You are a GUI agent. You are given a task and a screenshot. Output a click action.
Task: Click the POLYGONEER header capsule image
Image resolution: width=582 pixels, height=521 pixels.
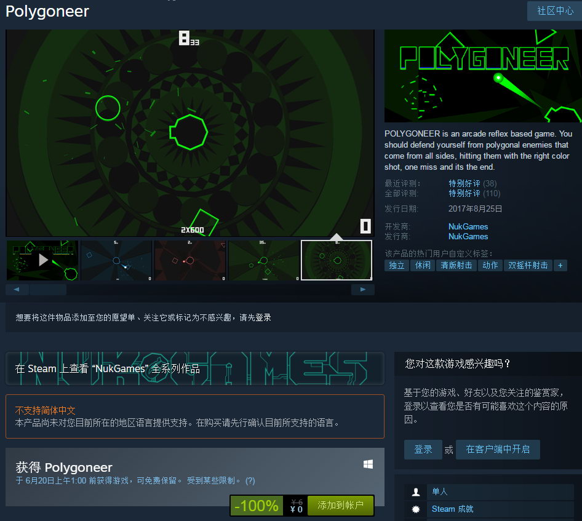pyautogui.click(x=483, y=76)
